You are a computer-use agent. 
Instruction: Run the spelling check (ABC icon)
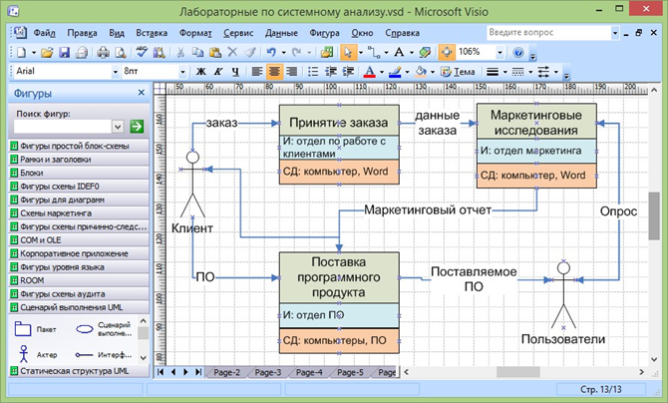point(142,53)
